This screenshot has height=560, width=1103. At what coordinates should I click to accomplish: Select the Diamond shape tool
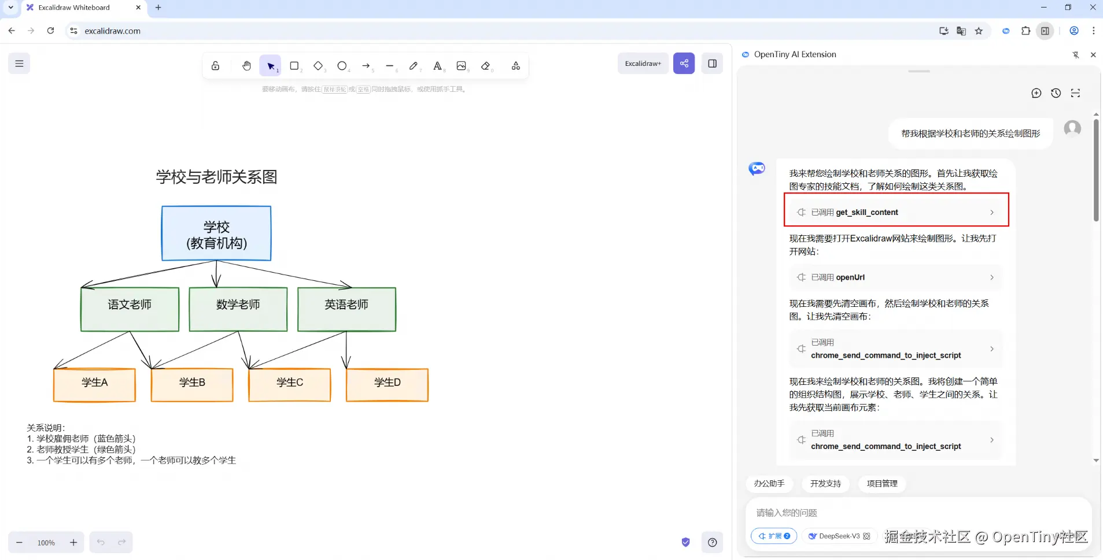[318, 66]
